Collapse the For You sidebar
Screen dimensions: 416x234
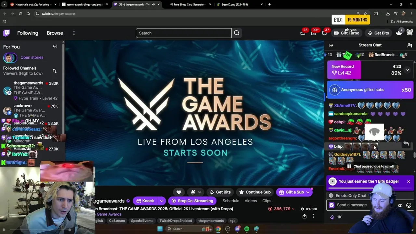55,46
